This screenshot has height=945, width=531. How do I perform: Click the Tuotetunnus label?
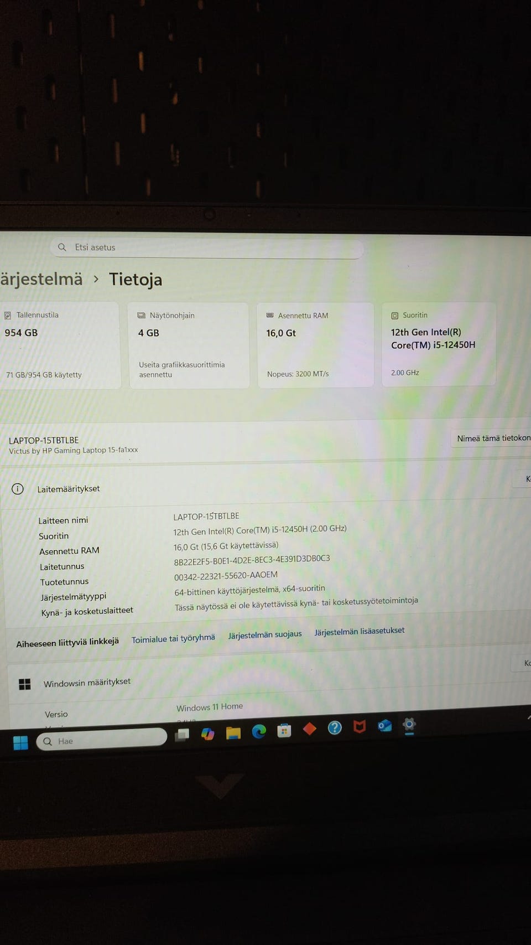[x=64, y=582]
